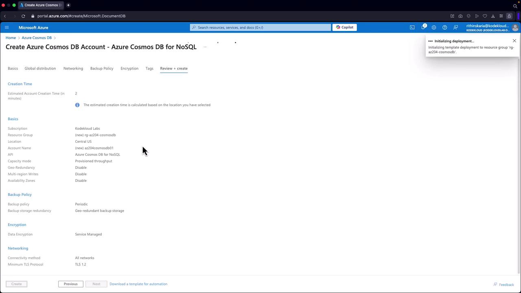Click the Previous button

click(x=70, y=284)
